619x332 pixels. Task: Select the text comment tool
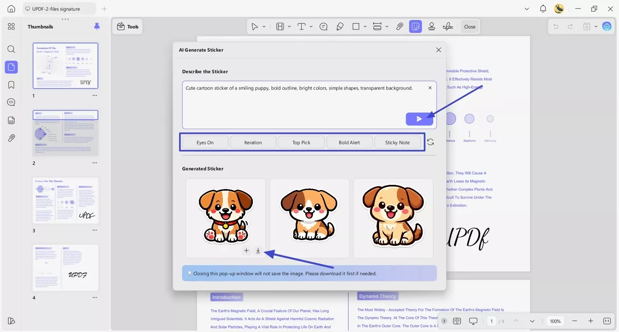point(301,27)
